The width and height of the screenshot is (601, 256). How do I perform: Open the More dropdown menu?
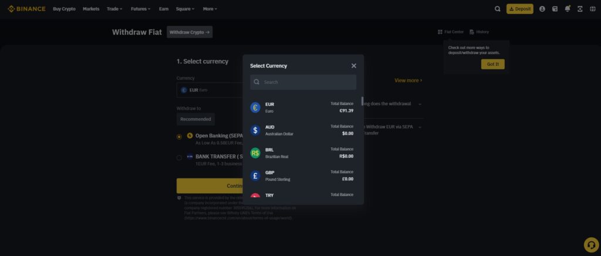(210, 9)
